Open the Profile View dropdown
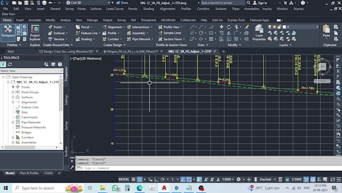Image resolution: width=342 pixels, height=193 pixels. (x=170, y=27)
